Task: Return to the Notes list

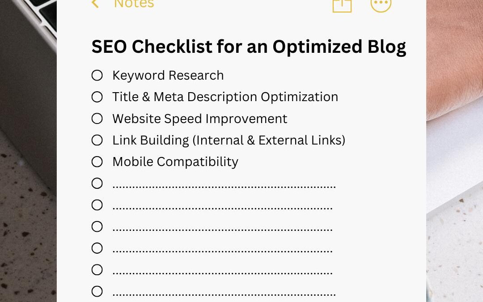Action: pos(134,4)
